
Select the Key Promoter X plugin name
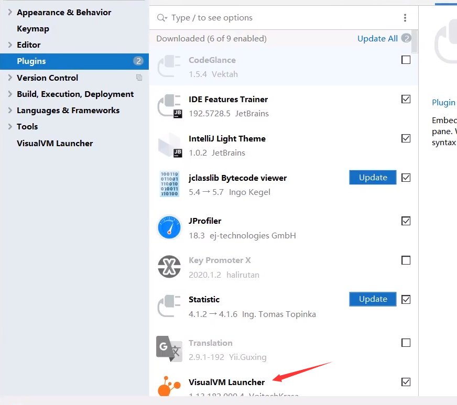tap(220, 260)
